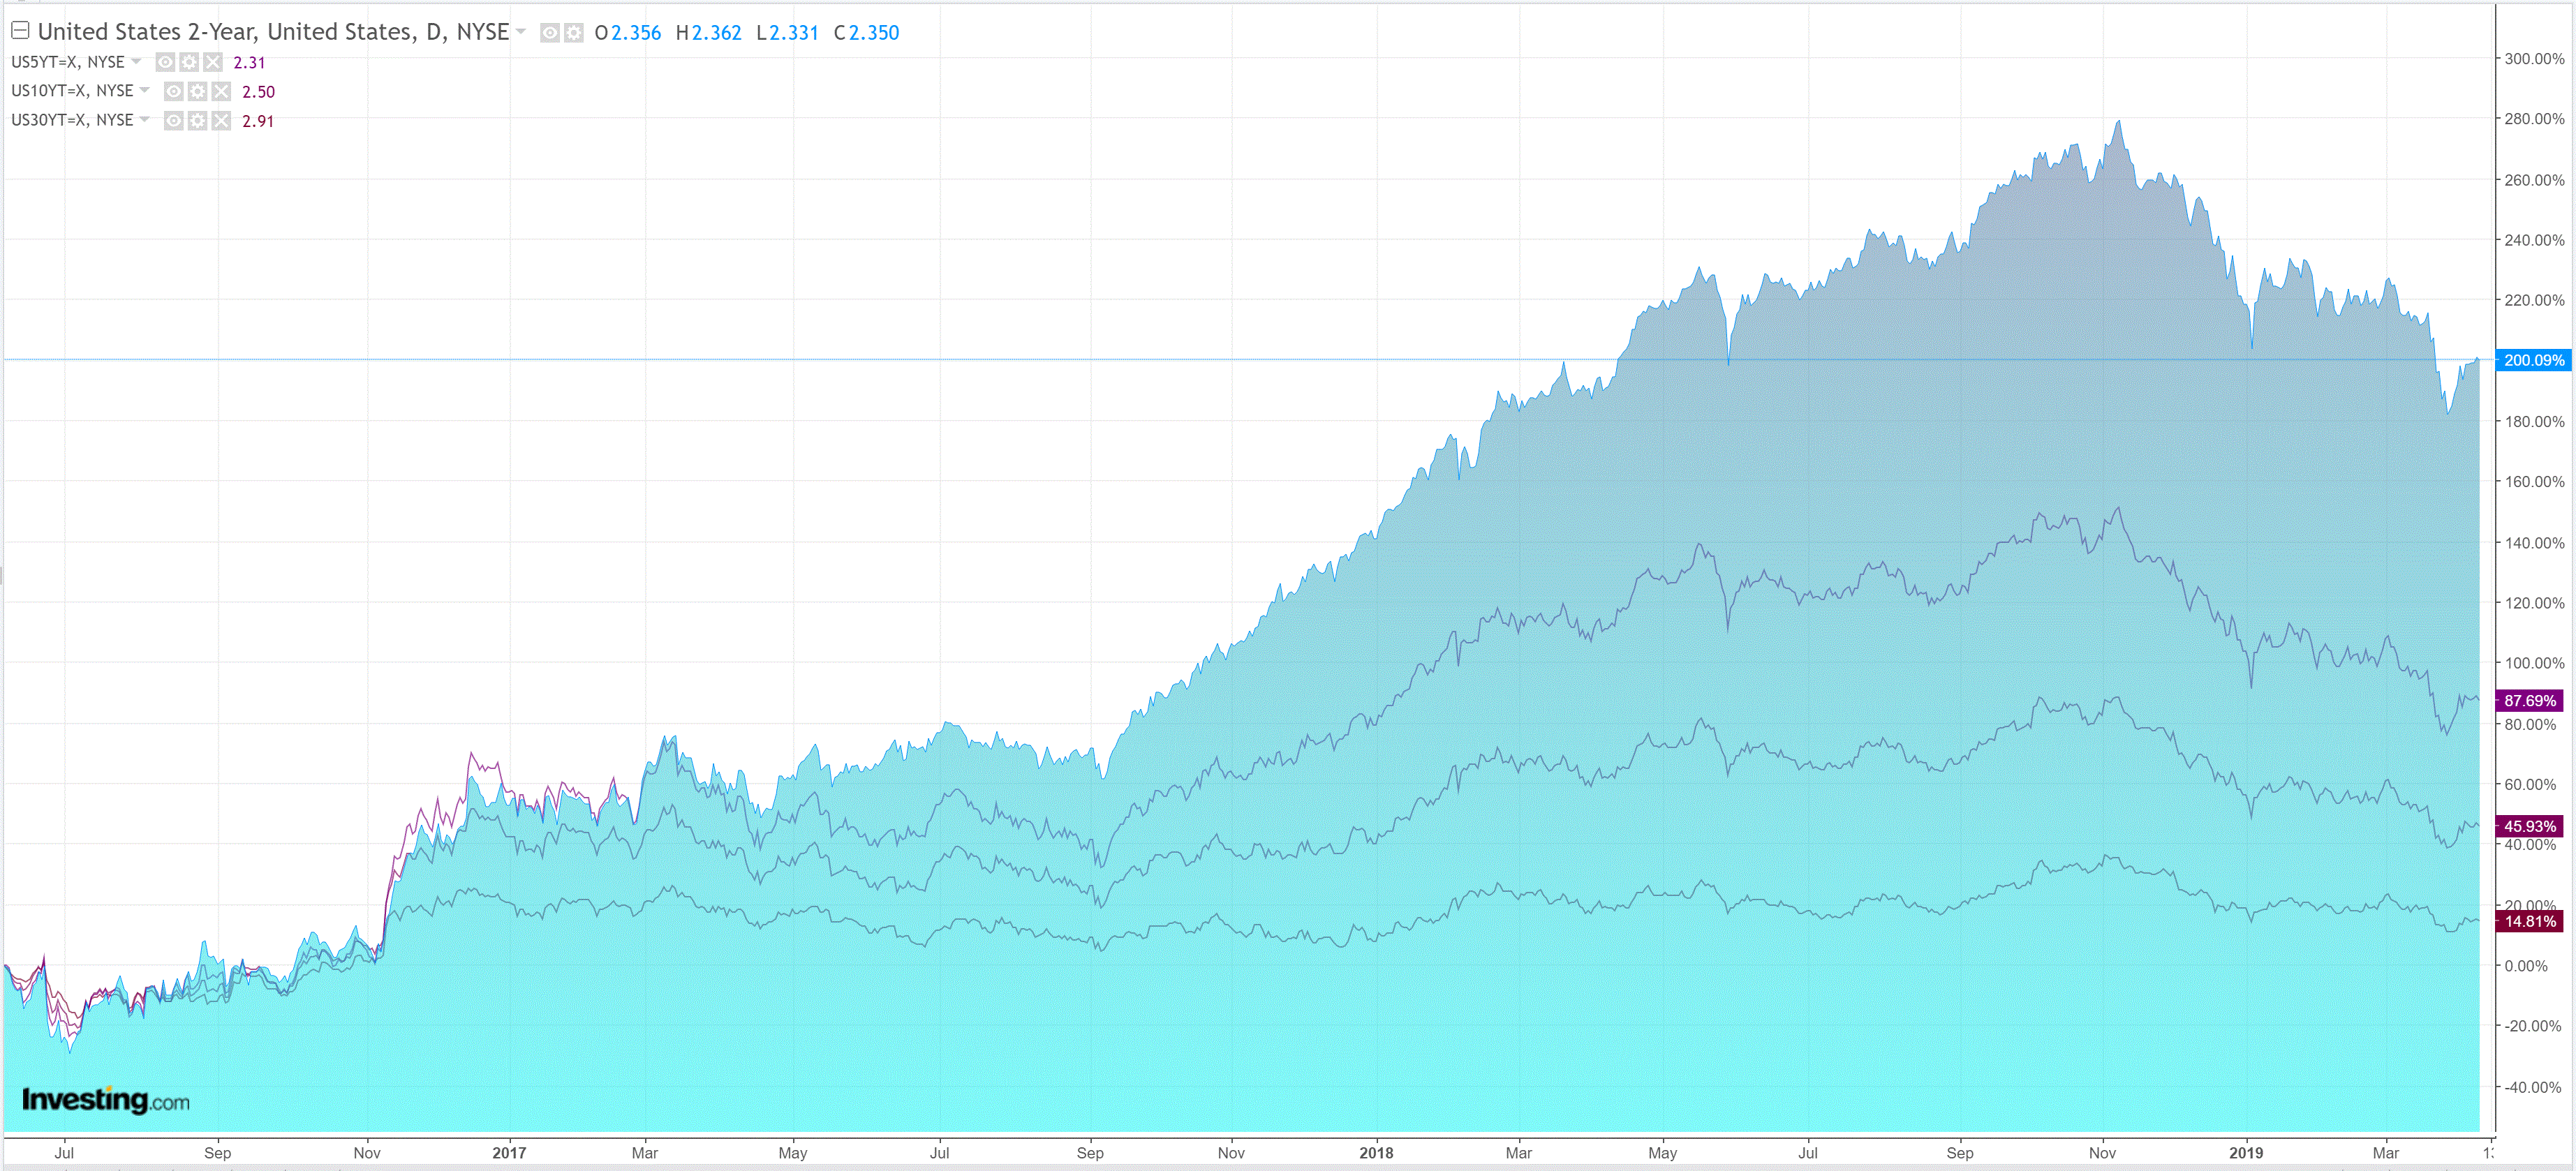Image resolution: width=2576 pixels, height=1171 pixels.
Task: Open the US10YT=X legend dropdown arrow
Action: click(x=144, y=91)
